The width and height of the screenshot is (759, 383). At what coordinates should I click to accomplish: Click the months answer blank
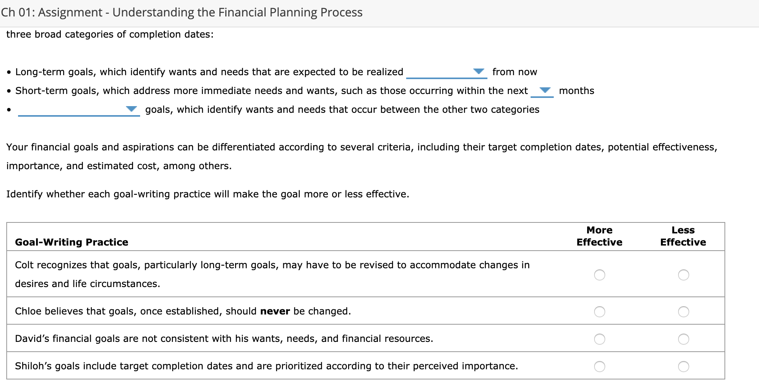543,94
